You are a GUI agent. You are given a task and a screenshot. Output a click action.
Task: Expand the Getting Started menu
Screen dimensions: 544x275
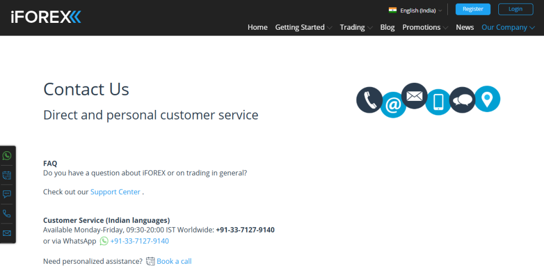click(x=303, y=27)
